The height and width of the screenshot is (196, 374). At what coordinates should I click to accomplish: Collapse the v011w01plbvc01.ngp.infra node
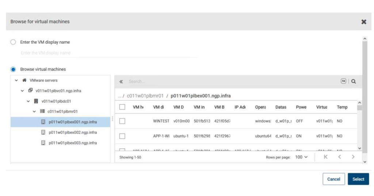22,91
